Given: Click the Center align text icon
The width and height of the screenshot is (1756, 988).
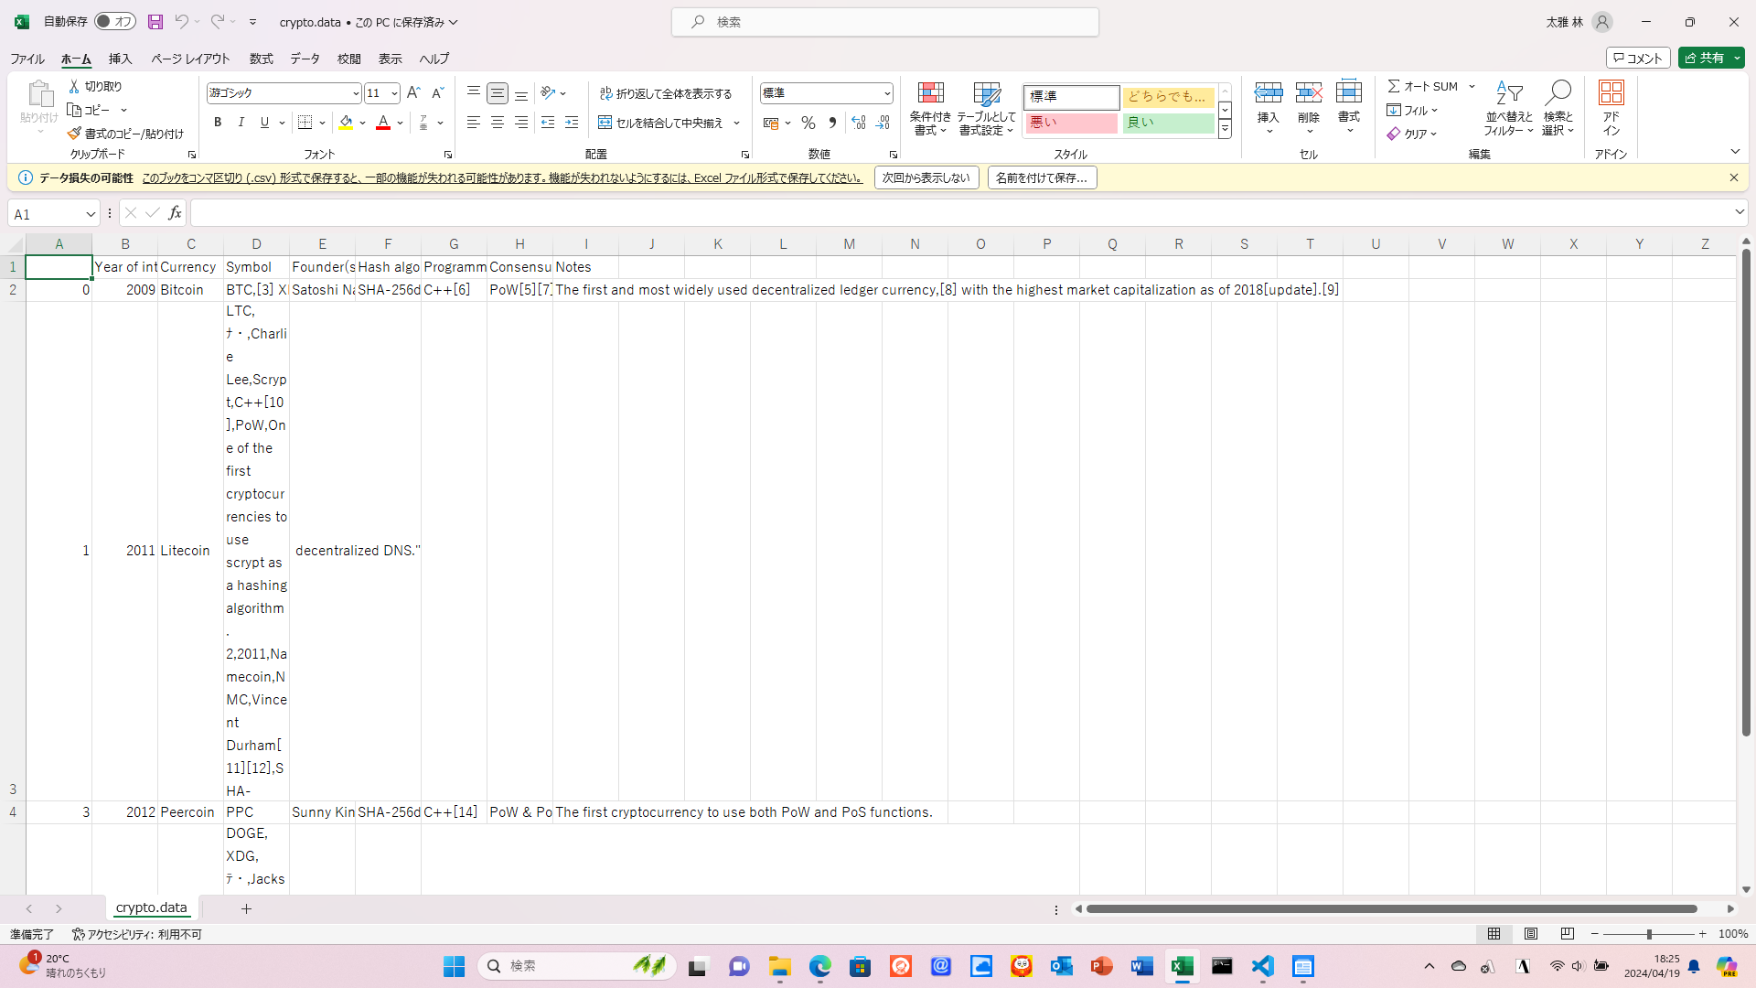Looking at the screenshot, I should click(498, 123).
